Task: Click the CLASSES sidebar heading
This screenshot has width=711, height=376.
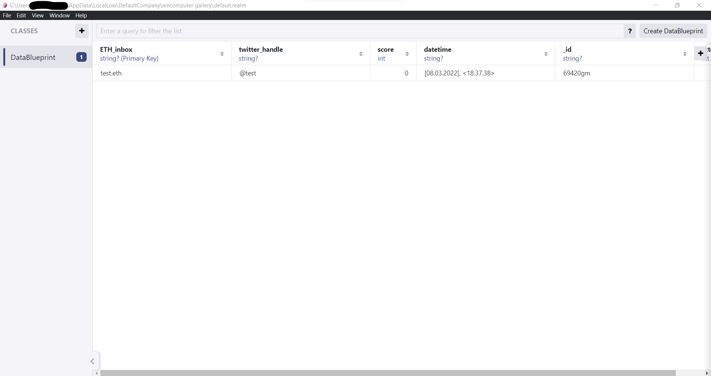Action: pyautogui.click(x=24, y=31)
